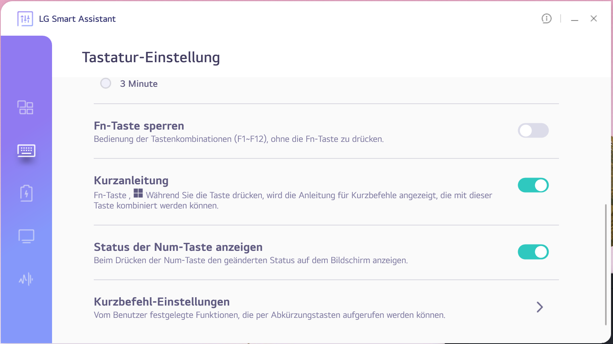Enable the Fn-Taste sperren toggle

click(x=533, y=130)
